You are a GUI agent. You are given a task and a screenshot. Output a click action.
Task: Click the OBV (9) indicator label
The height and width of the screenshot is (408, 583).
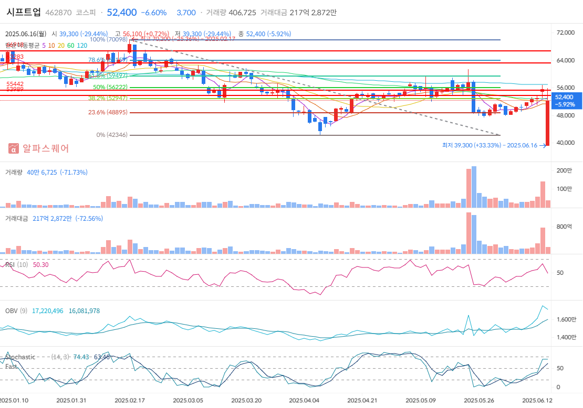tap(16, 311)
